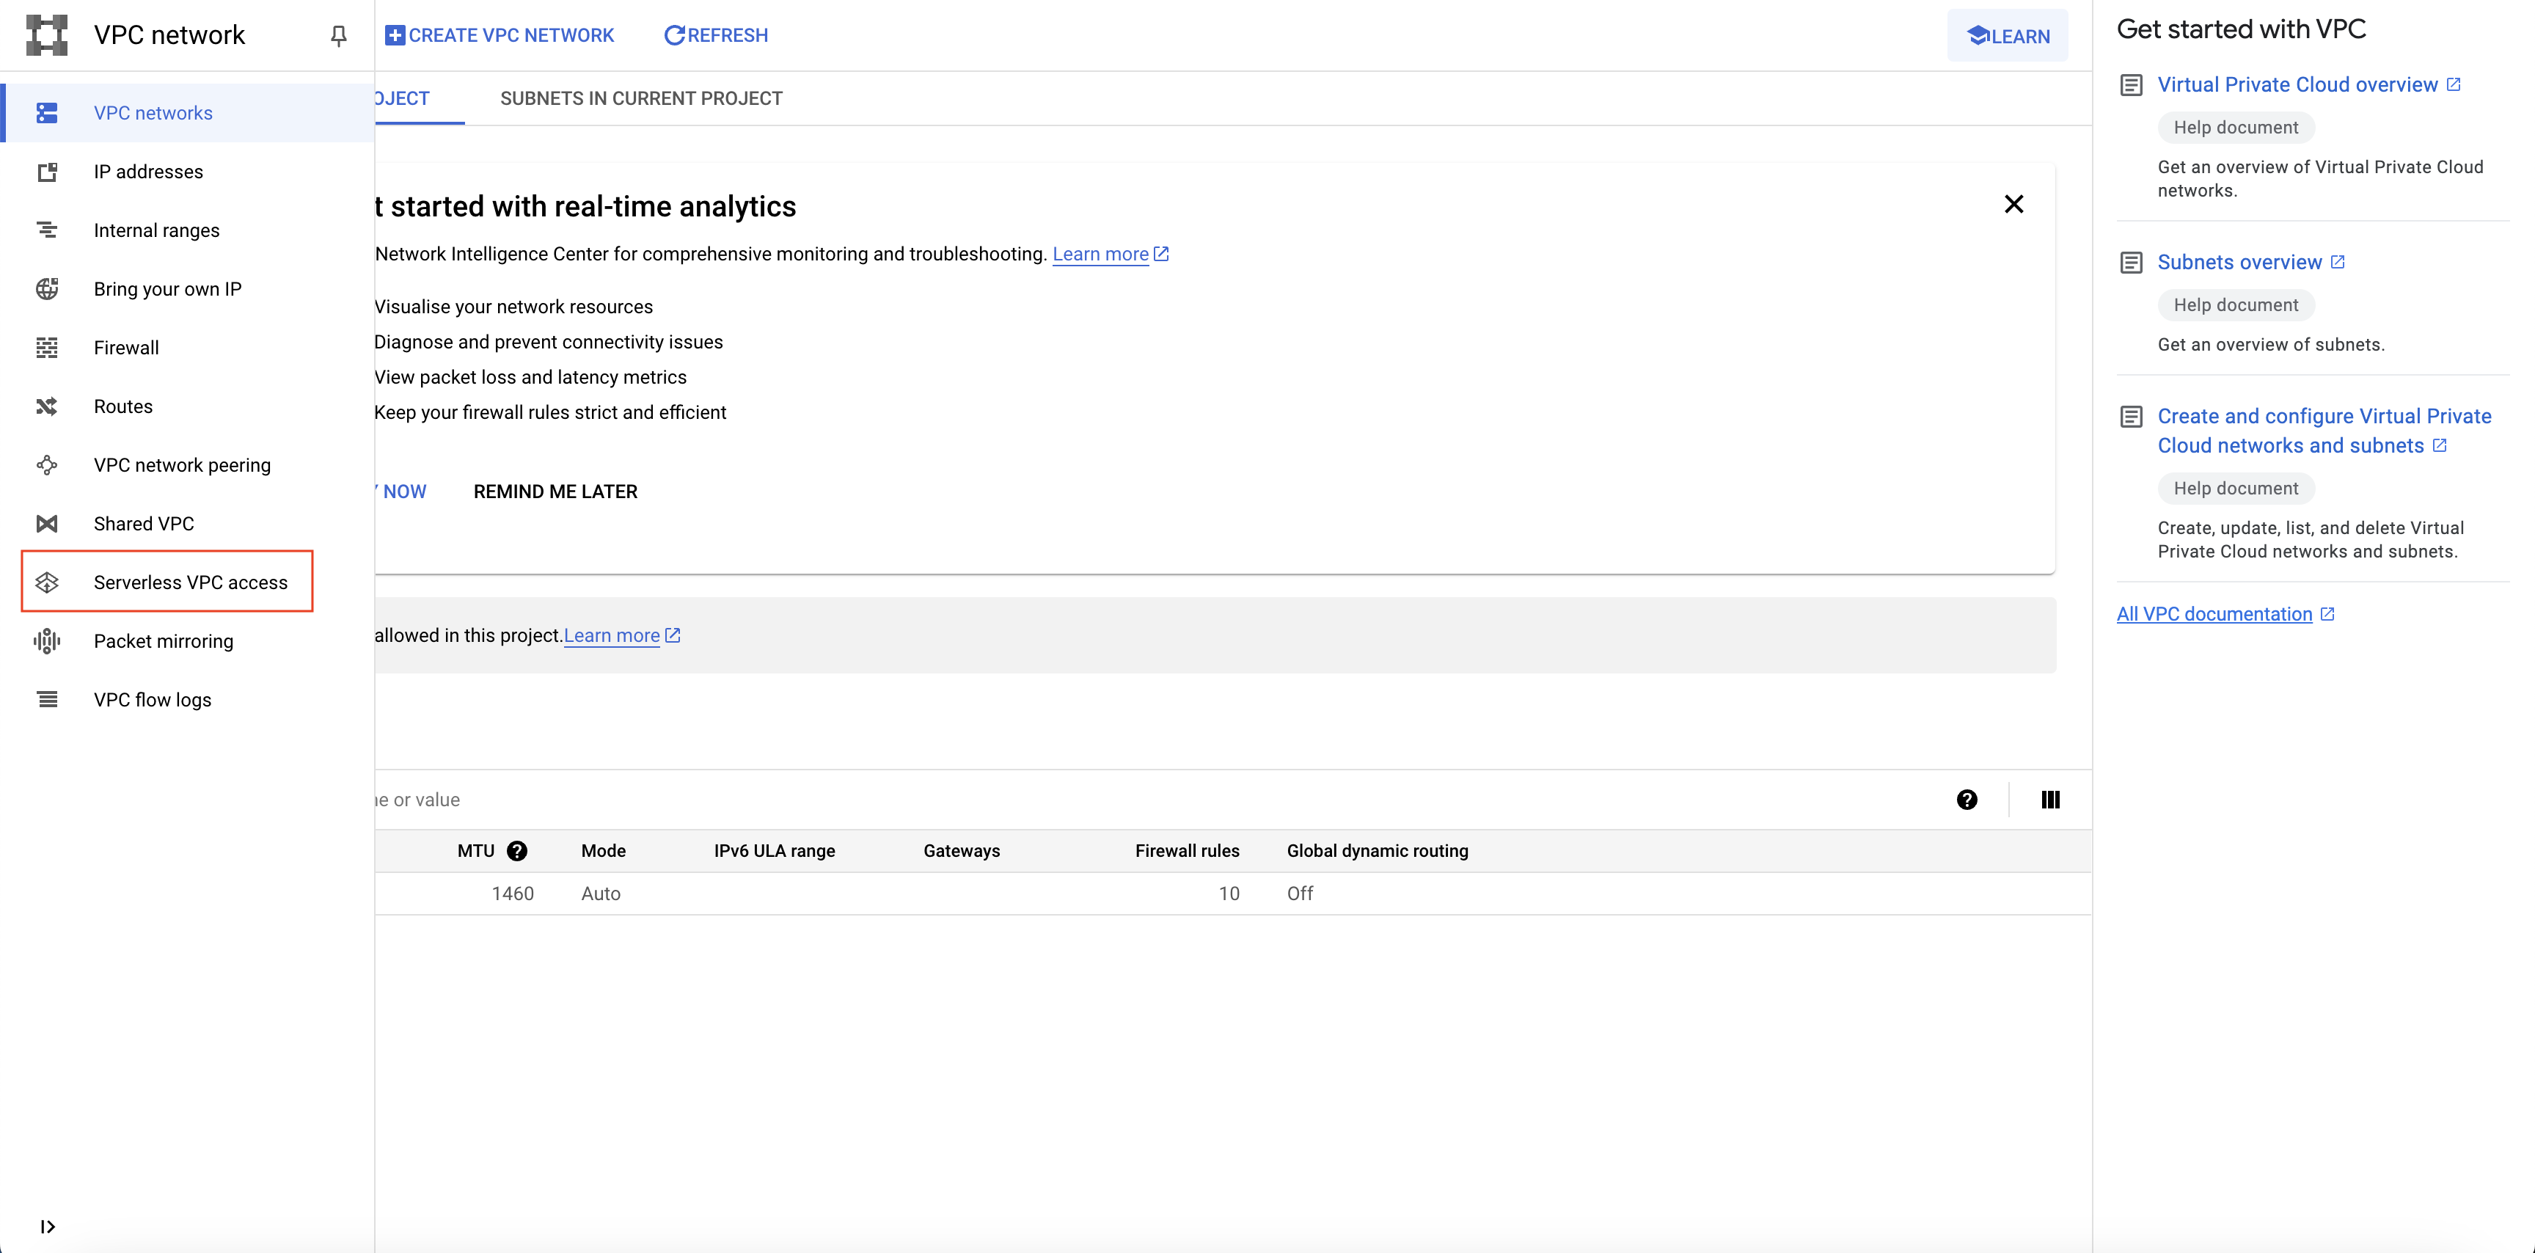Pin the VPC network navigation panel
2535x1253 pixels.
click(x=339, y=35)
